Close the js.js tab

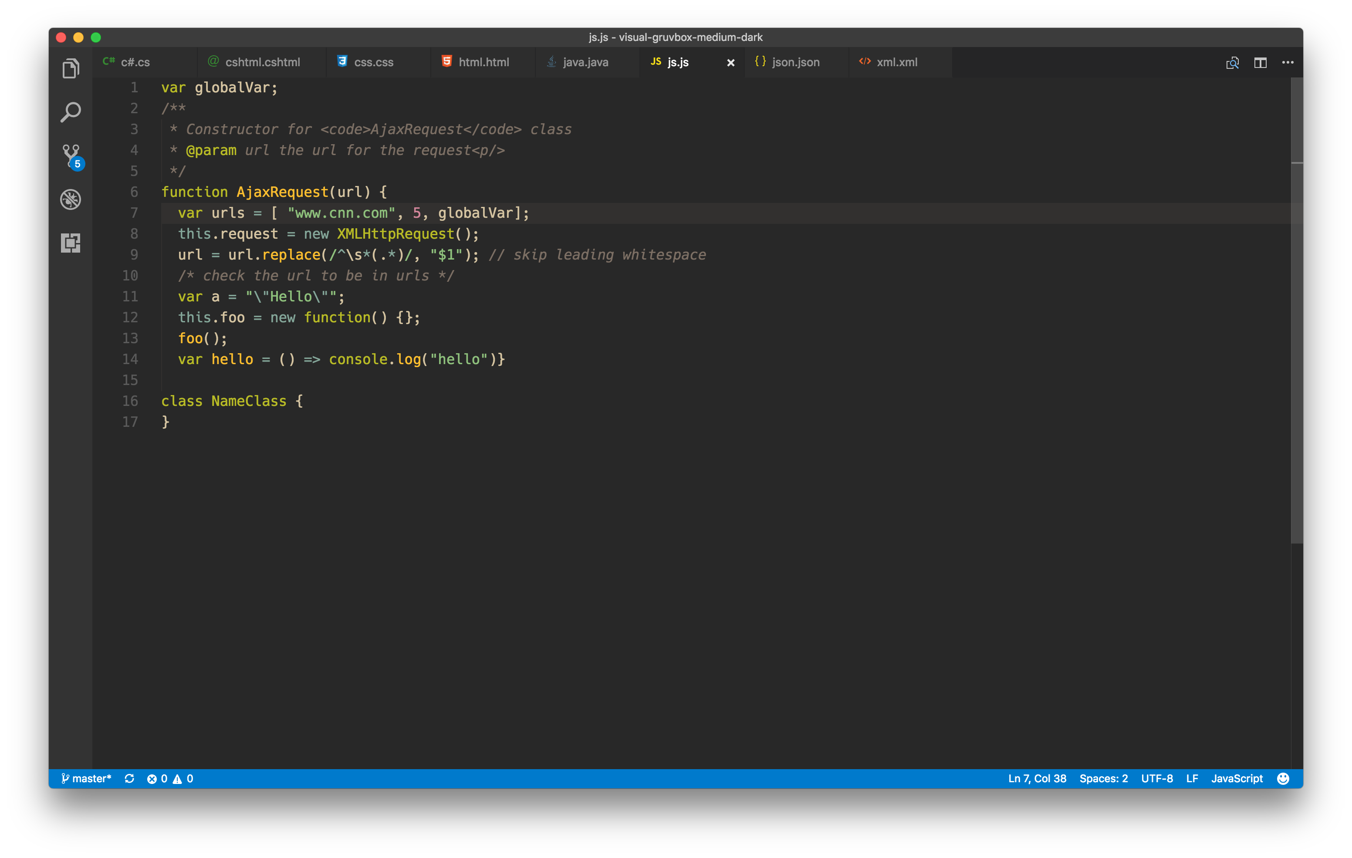click(x=730, y=63)
